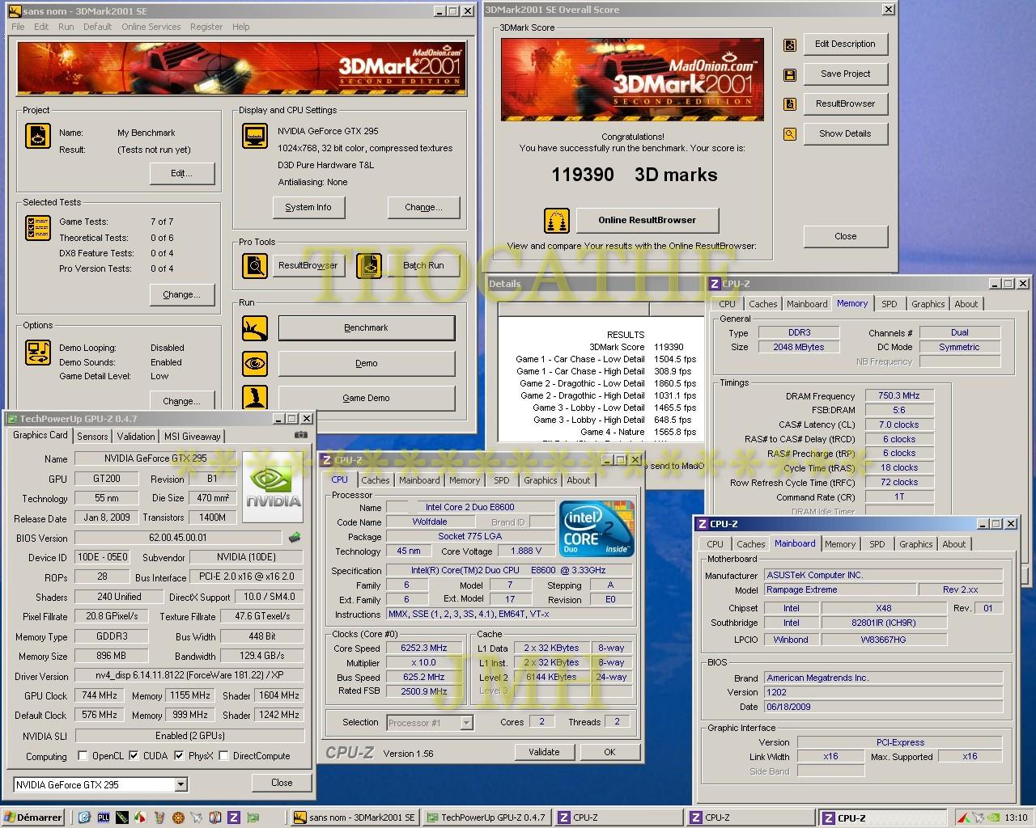Click the Intel Core 2 Duo logo in CPU-Z

[597, 528]
